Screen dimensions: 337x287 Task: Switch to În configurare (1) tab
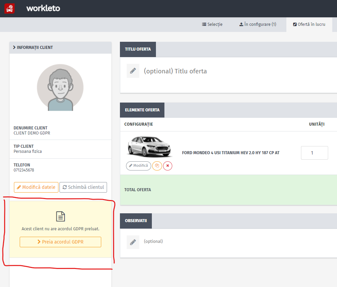coord(258,24)
